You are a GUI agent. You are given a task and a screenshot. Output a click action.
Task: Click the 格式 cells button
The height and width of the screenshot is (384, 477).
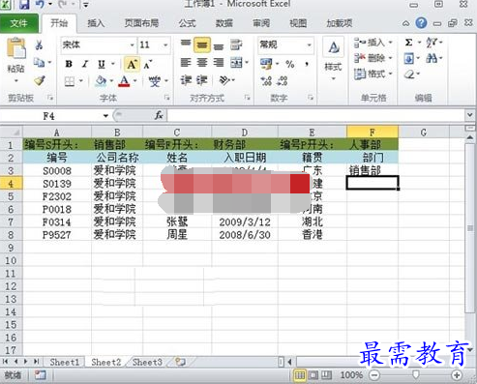click(x=373, y=74)
